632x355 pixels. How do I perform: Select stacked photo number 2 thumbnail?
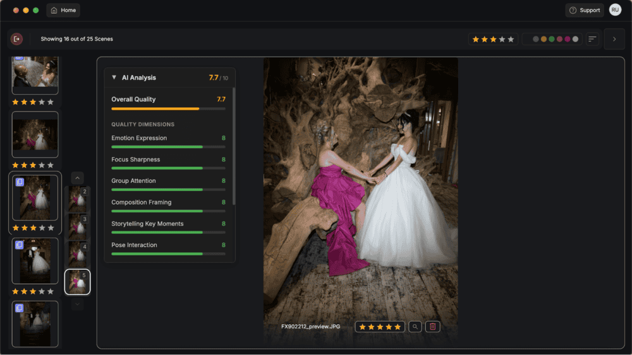point(77,199)
